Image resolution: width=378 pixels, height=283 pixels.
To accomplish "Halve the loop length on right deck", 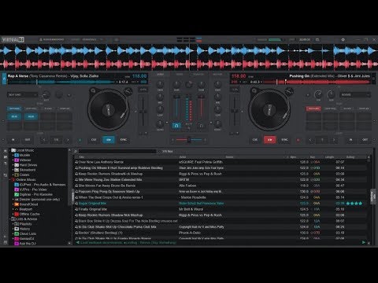I will [310, 140].
